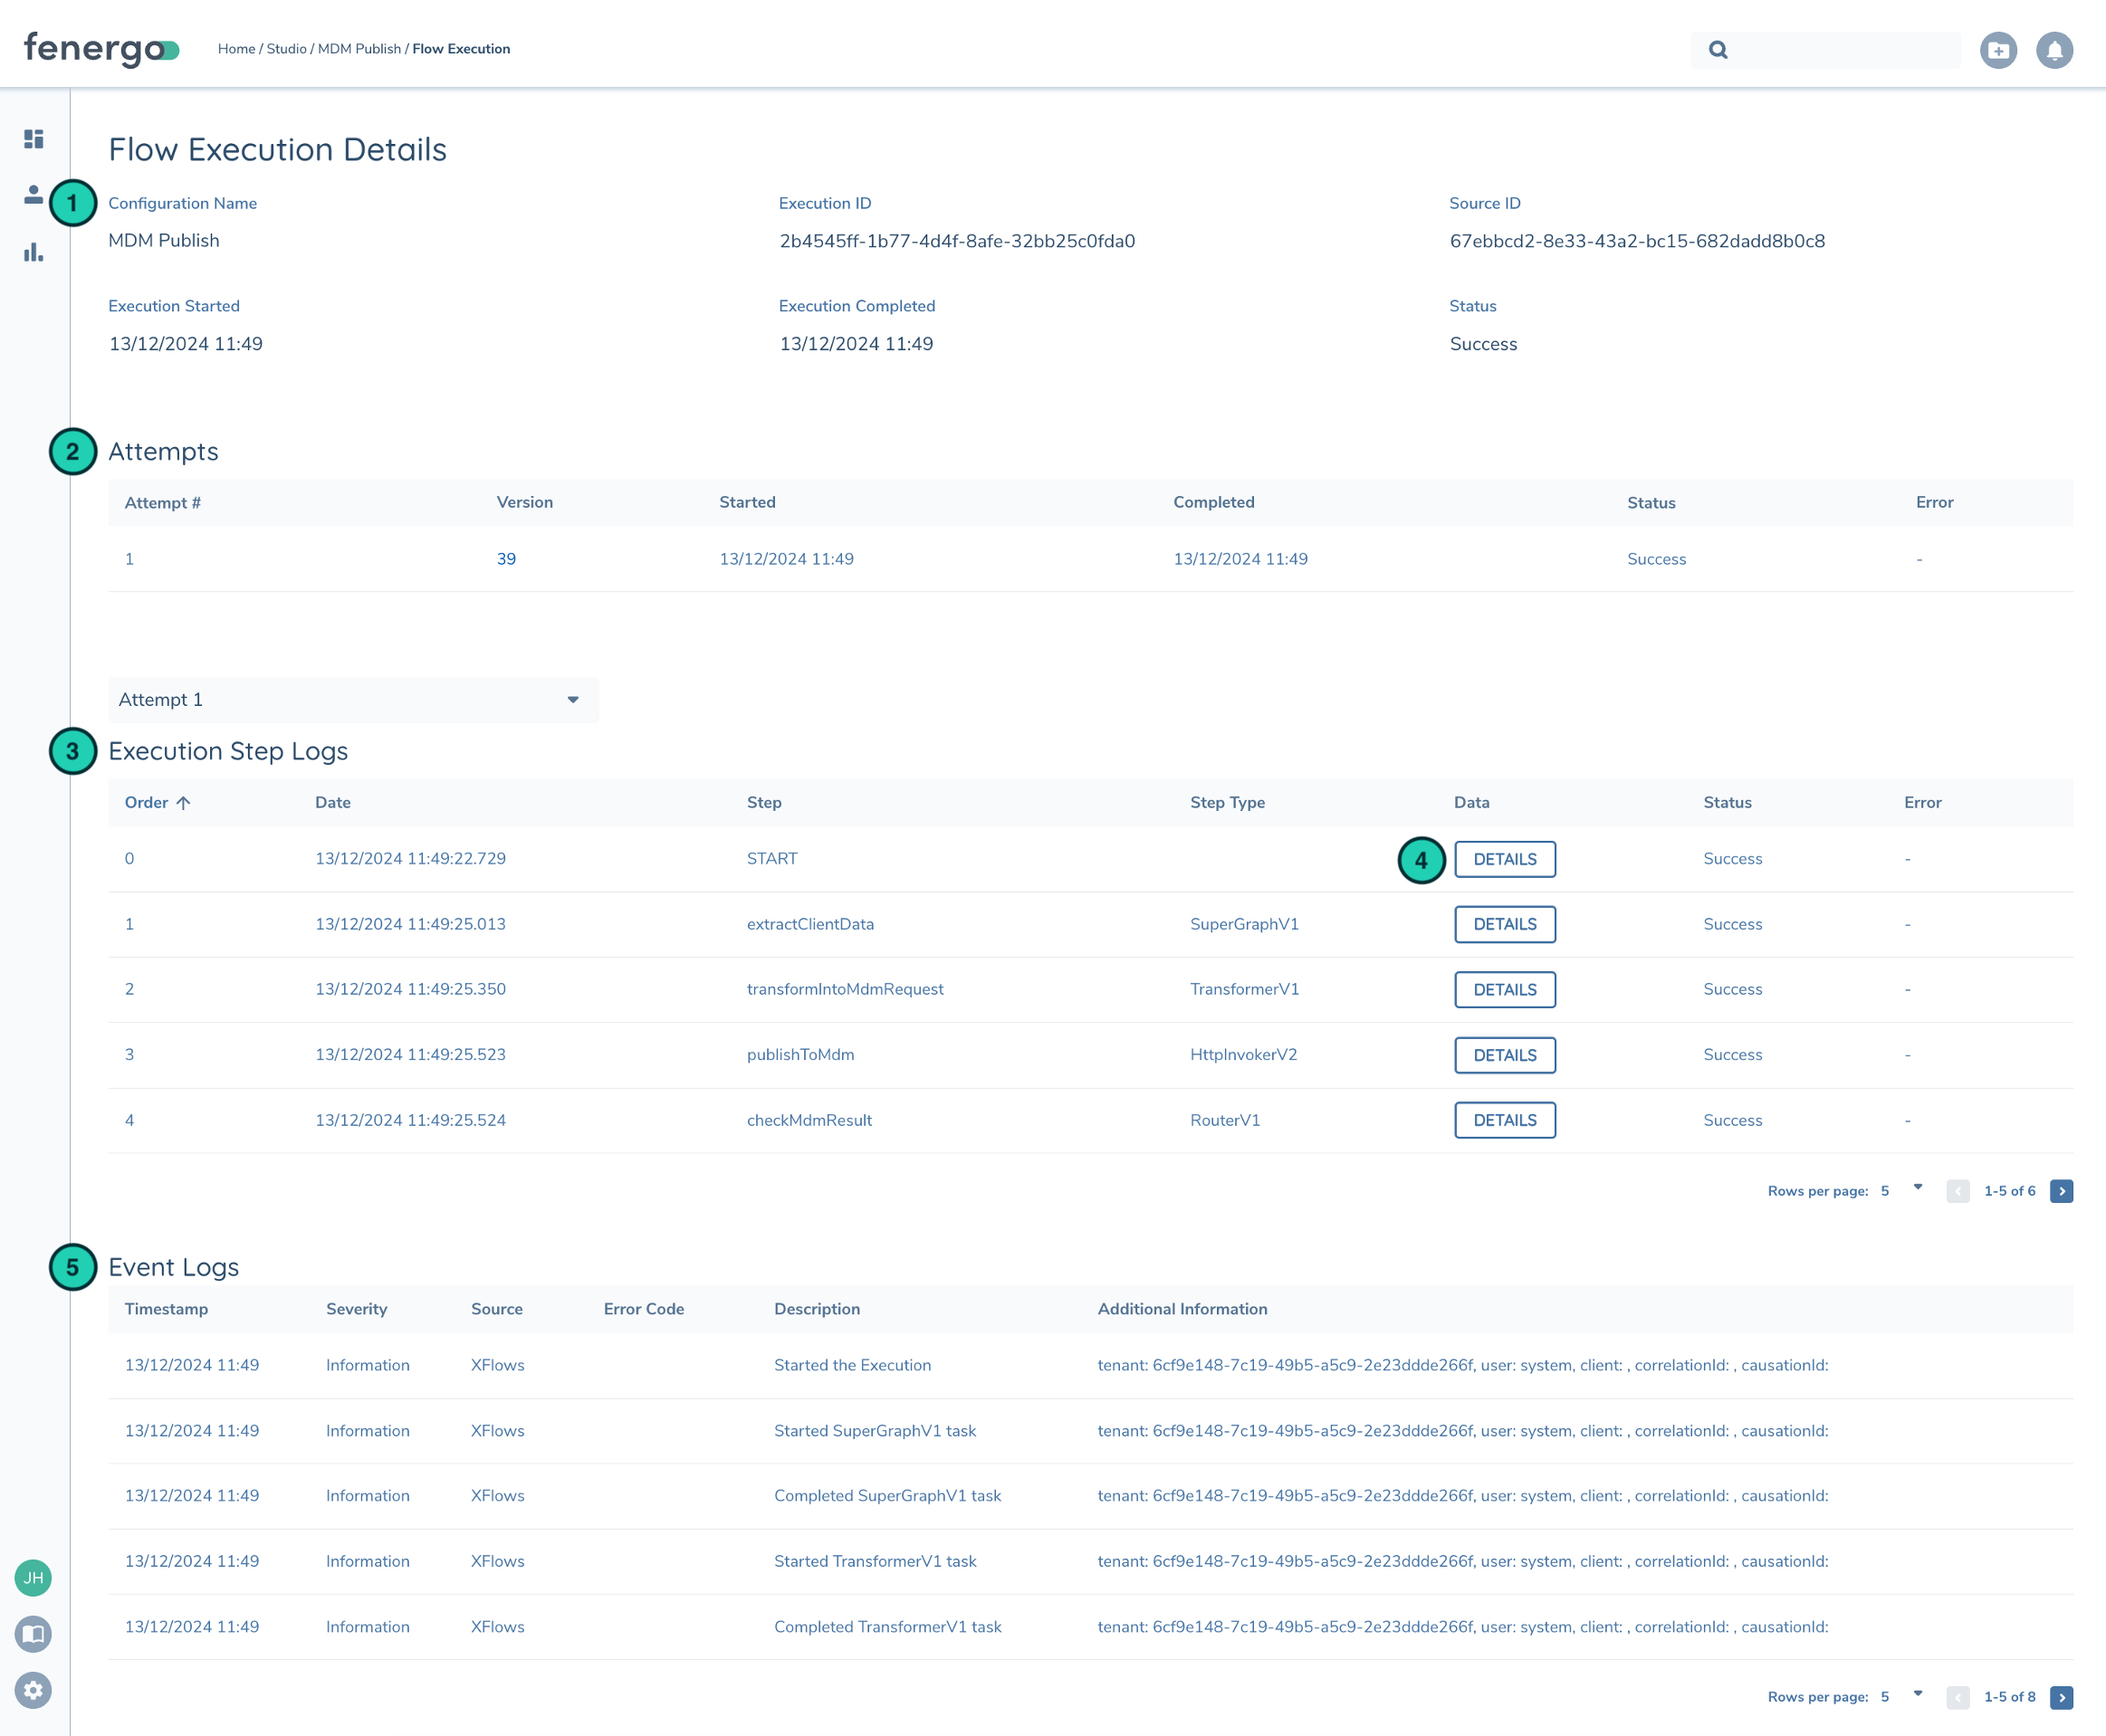
Task: Select the user profile icon in sidebar
Action: 33,196
